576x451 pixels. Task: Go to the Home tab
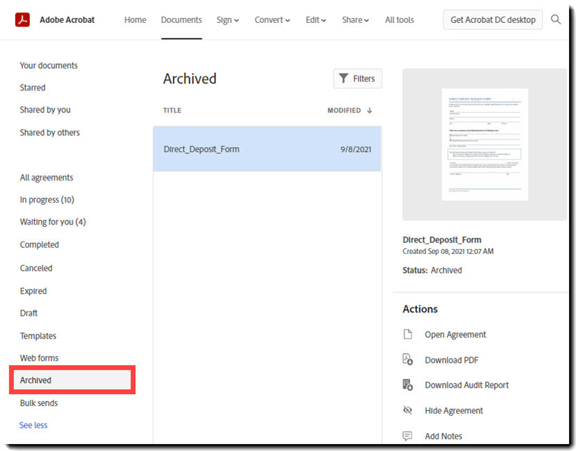tap(135, 20)
